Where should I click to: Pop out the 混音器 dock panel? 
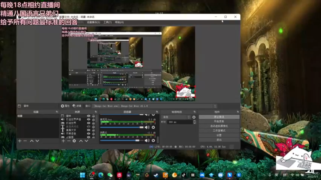(157, 112)
